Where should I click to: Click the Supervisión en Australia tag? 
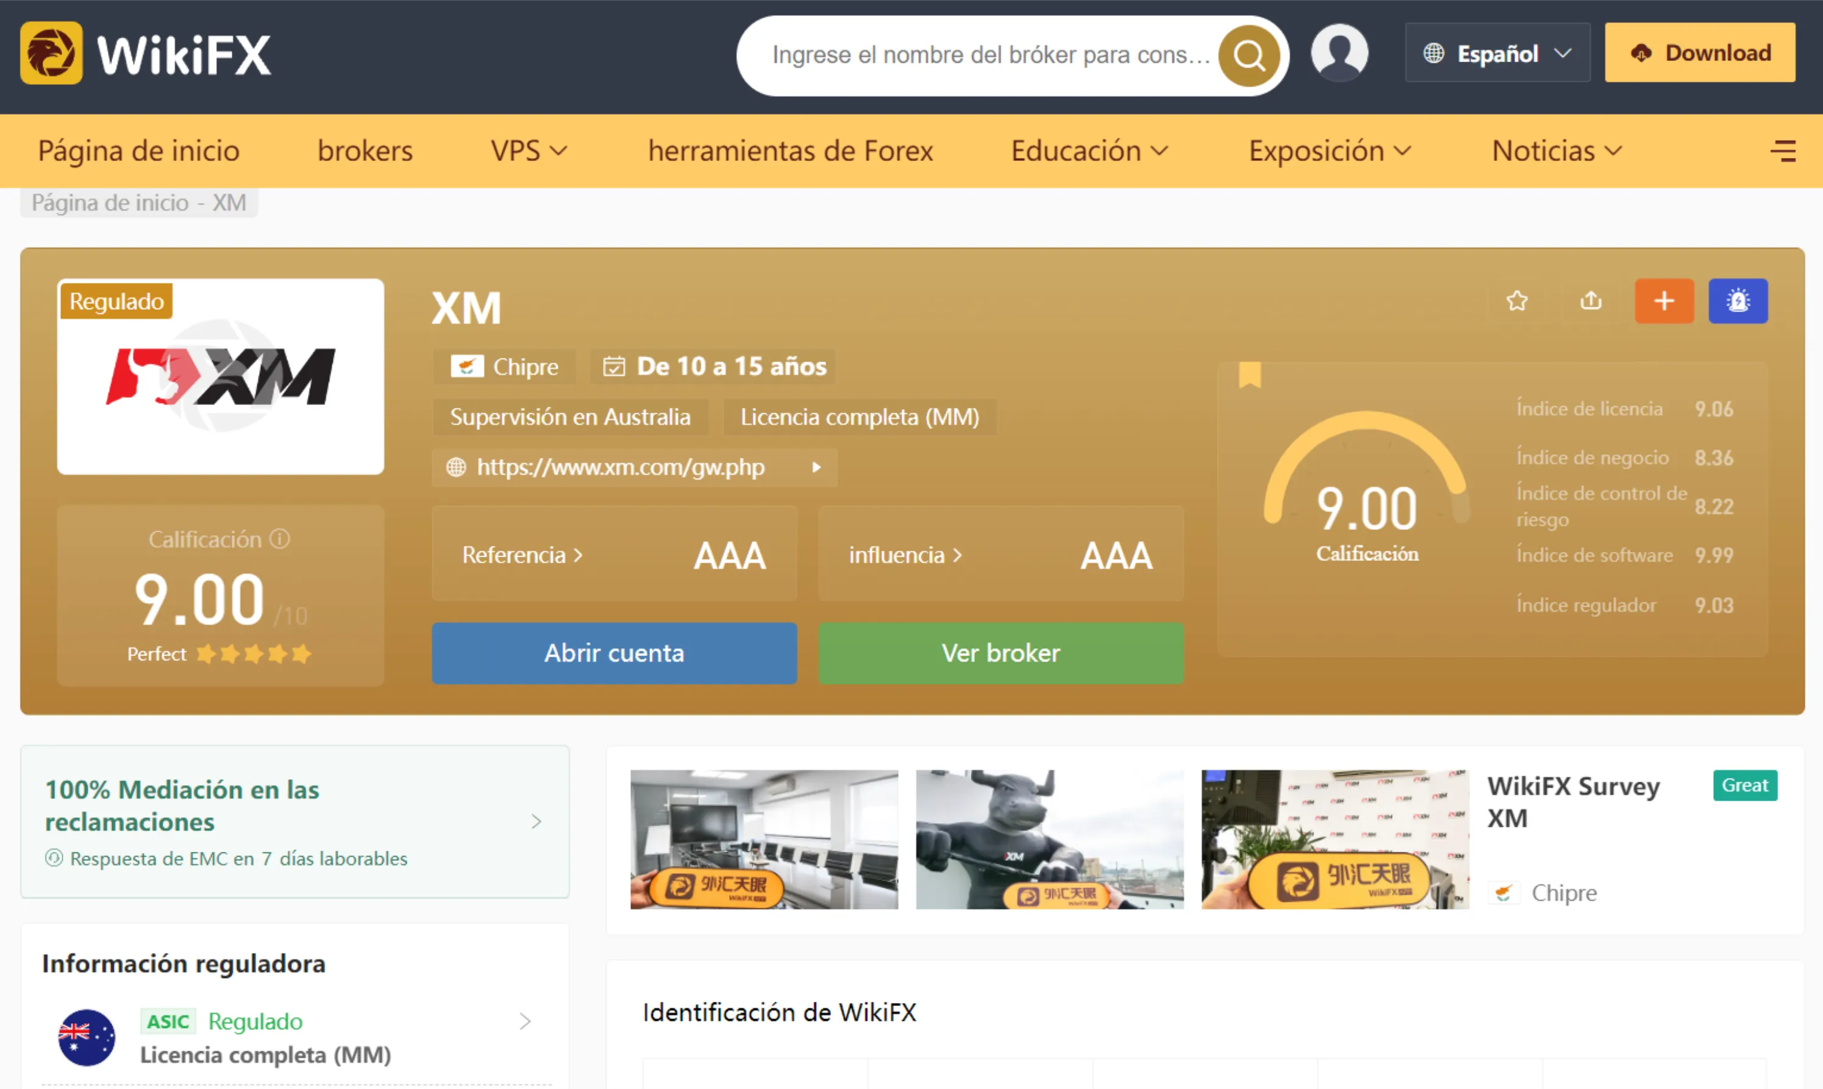(x=570, y=417)
